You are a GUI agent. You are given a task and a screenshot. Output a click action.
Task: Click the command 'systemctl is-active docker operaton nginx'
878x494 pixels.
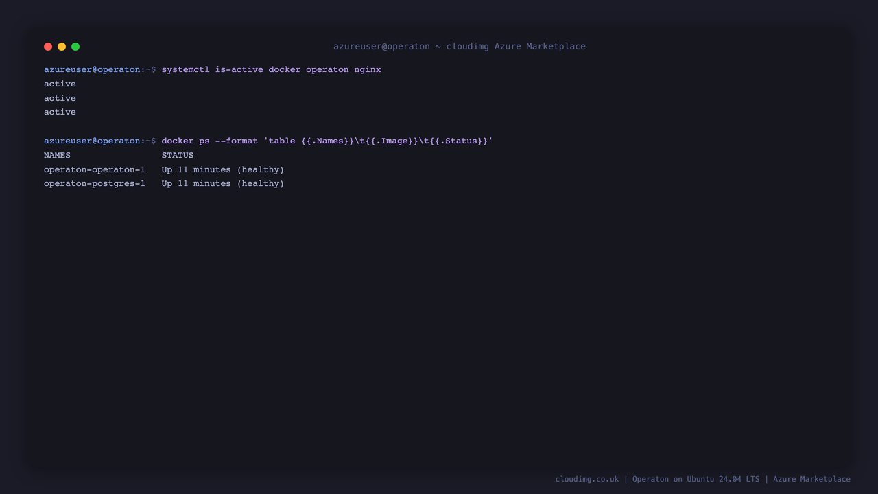click(271, 69)
